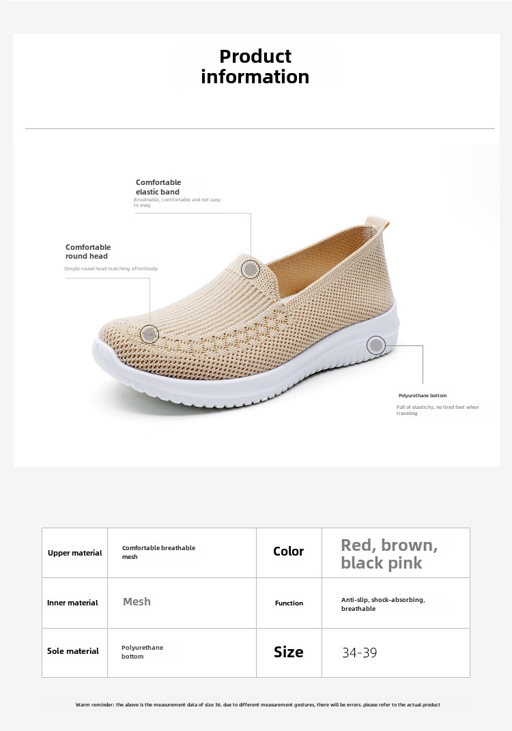
Task: Click the "Upper material" table cell
Action: click(75, 553)
